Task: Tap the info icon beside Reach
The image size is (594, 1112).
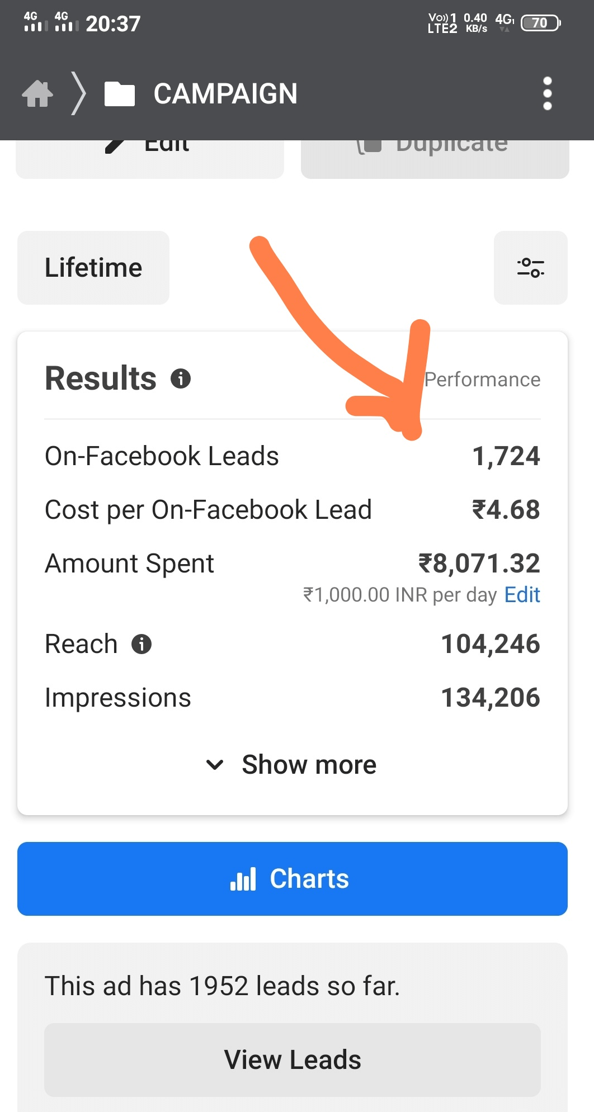Action: click(x=142, y=644)
